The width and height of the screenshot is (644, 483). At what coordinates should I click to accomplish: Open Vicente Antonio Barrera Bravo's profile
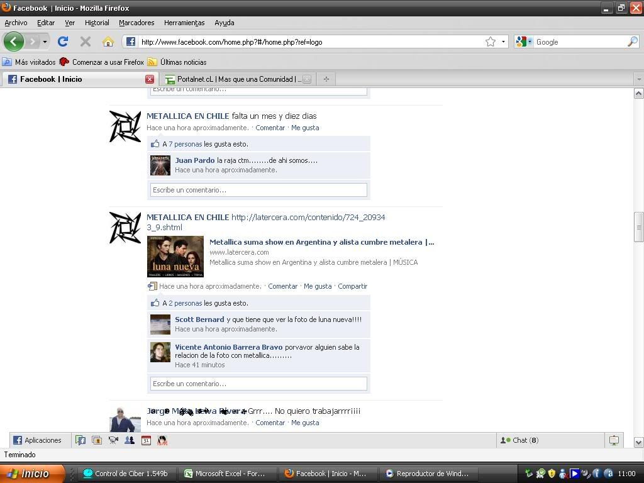[229, 347]
